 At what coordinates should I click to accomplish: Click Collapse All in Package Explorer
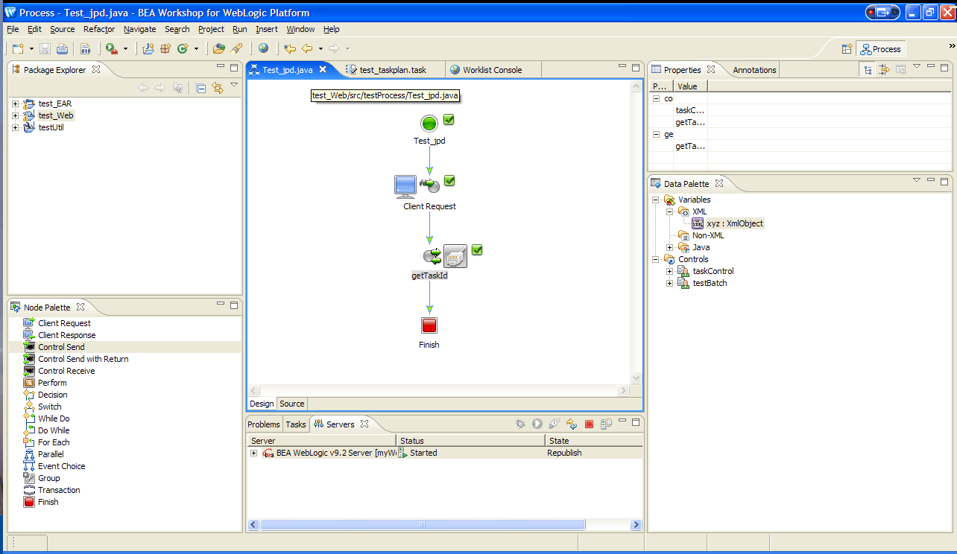[201, 88]
